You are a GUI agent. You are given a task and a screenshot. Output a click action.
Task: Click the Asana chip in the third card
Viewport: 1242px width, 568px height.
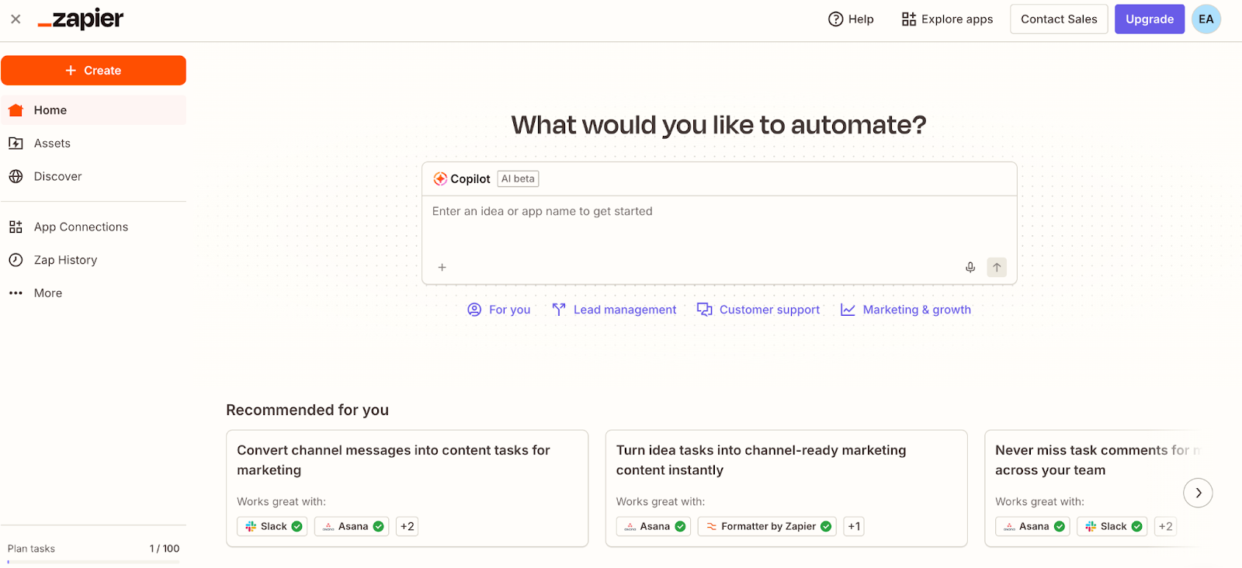point(1032,526)
